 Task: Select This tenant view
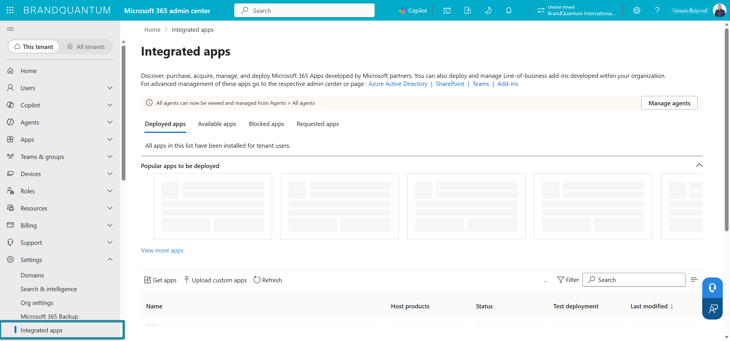34,47
